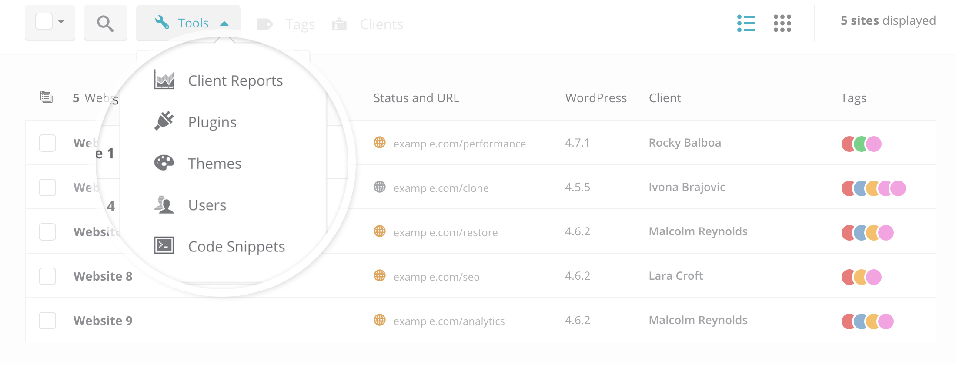Click the Users silhouette icon
This screenshot has height=365, width=956.
point(164,204)
